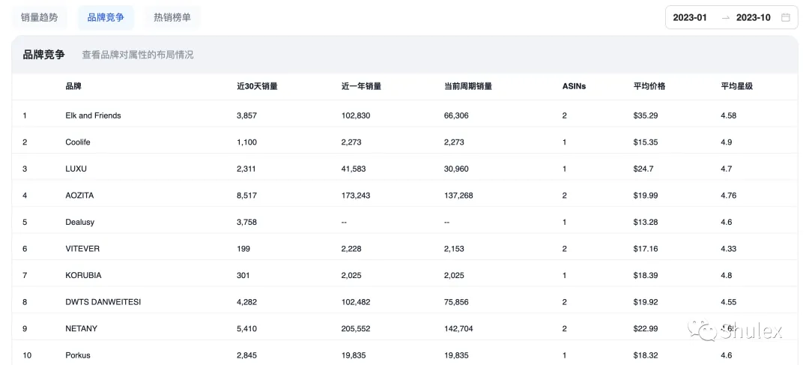
Task: Click average price $13.28
Action: click(x=646, y=222)
